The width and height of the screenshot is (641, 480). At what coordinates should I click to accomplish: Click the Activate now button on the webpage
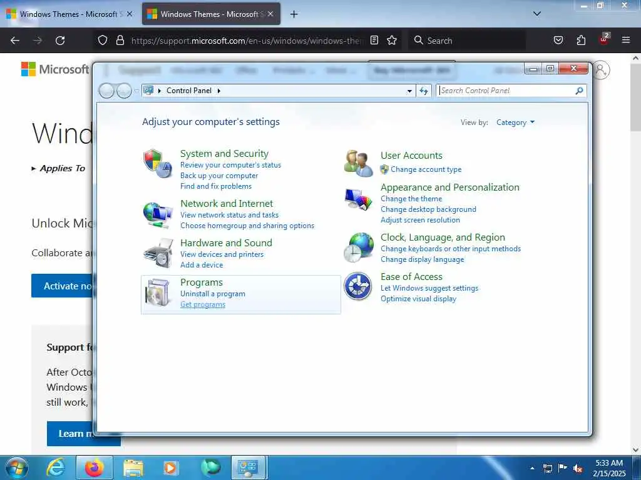pos(62,286)
